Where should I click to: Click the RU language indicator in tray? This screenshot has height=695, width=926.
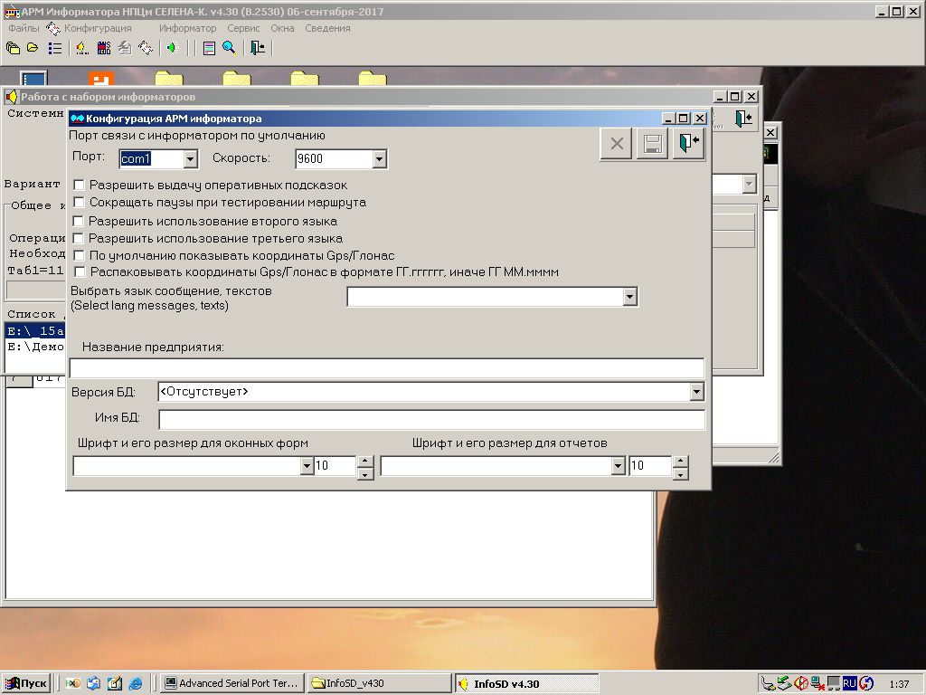[x=849, y=684]
